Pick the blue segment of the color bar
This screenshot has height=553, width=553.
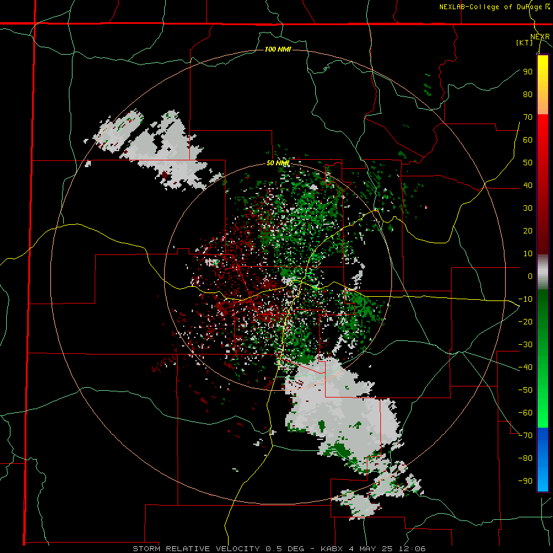[543, 459]
